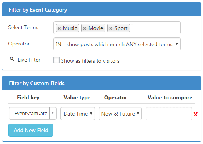
Task: Click the Movie tag label
Action: tap(96, 28)
